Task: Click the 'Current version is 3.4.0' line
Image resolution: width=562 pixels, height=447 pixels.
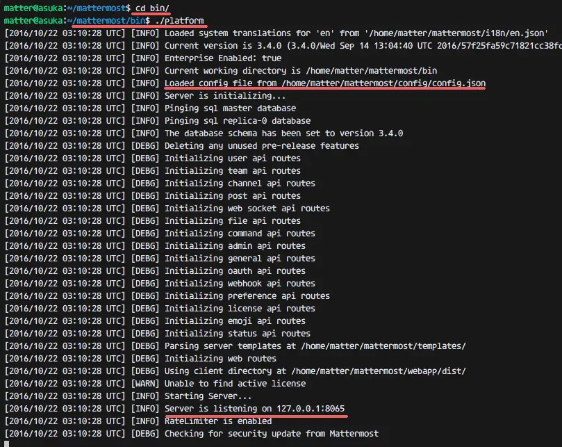Action: pyautogui.click(x=363, y=46)
